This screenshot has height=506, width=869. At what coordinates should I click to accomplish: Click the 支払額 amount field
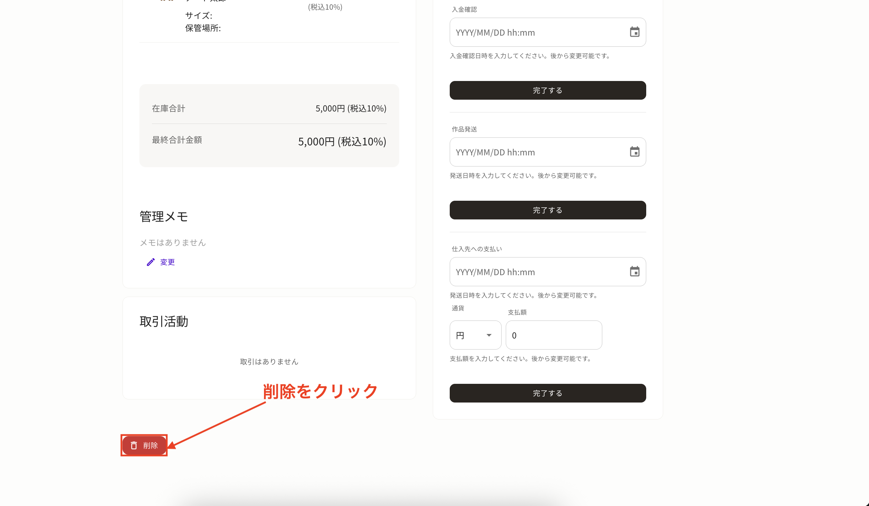(x=554, y=335)
